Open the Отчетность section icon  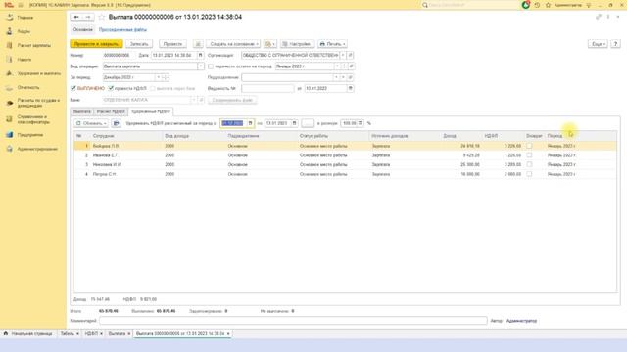(10, 87)
